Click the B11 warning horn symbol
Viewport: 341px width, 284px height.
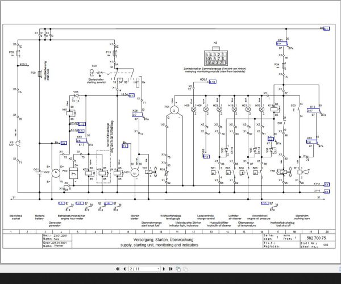(303, 172)
